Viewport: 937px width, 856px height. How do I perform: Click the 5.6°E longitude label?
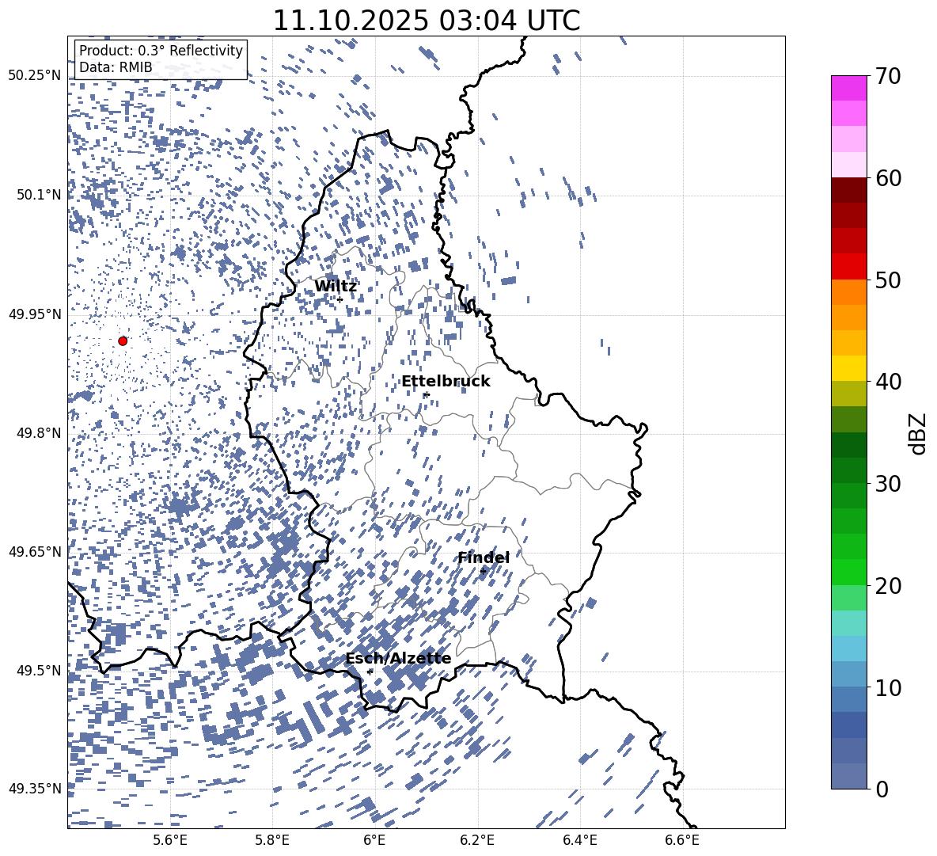pos(170,840)
